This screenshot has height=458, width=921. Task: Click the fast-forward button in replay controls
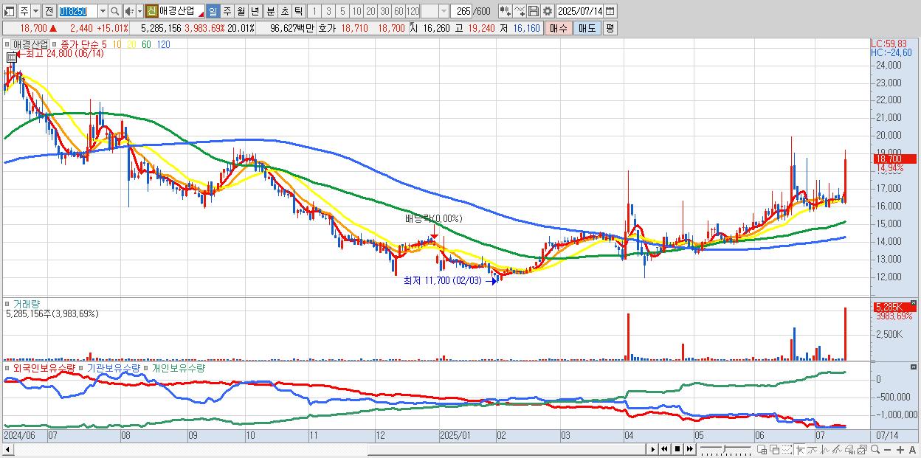689,449
